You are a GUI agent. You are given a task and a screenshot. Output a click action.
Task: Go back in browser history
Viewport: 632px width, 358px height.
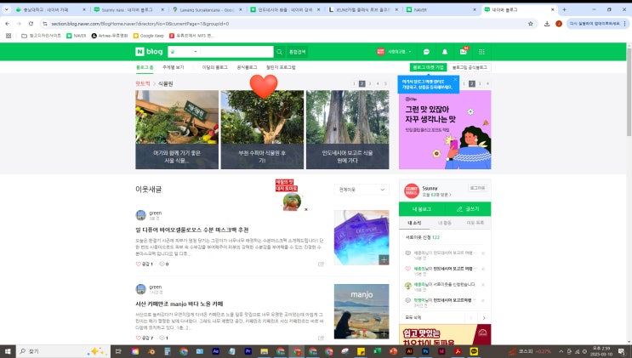tap(8, 24)
